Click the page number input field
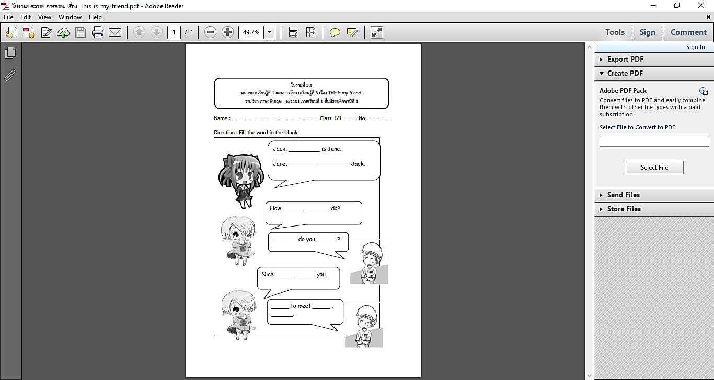Image resolution: width=714 pixels, height=380 pixels. click(x=174, y=32)
